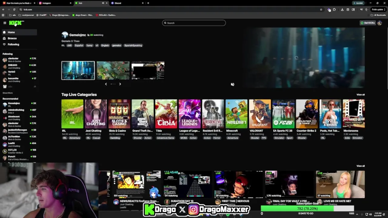Open the Slots & Casino category
The width and height of the screenshot is (388, 218).
[119, 114]
